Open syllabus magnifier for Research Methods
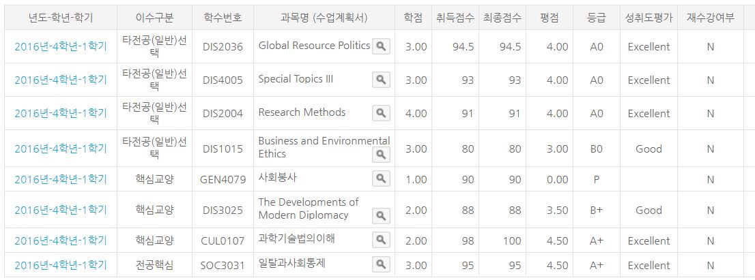This screenshot has height=280, width=755. point(381,113)
